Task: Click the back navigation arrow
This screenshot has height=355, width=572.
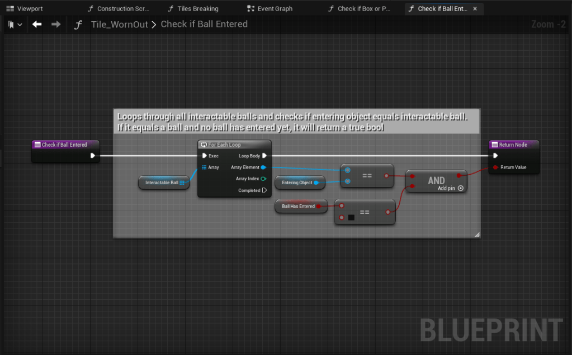Action: (37, 25)
